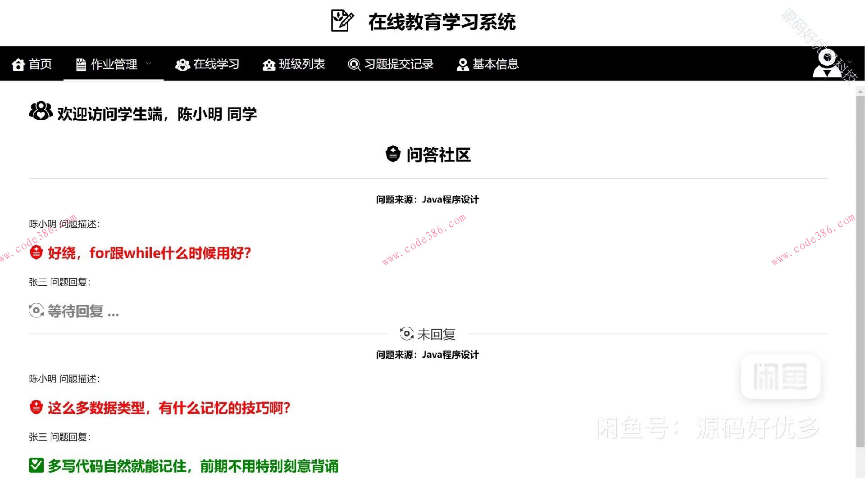
Task: Expand the 作业管理 dropdown chevron
Action: tap(149, 64)
